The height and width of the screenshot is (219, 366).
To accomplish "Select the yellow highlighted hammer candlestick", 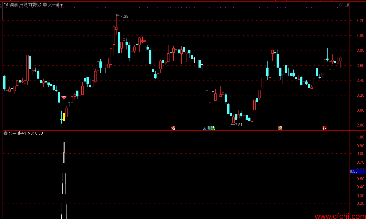I will point(64,116).
